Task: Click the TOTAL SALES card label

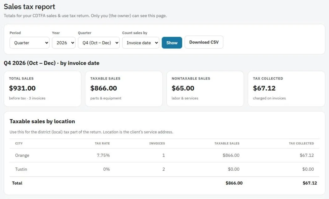Action: (x=21, y=78)
